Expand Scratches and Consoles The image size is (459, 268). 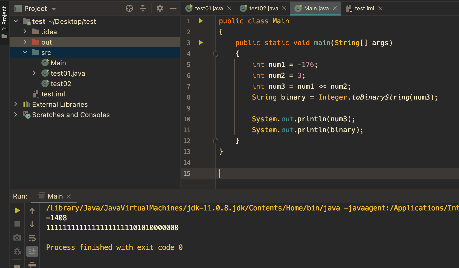click(16, 114)
